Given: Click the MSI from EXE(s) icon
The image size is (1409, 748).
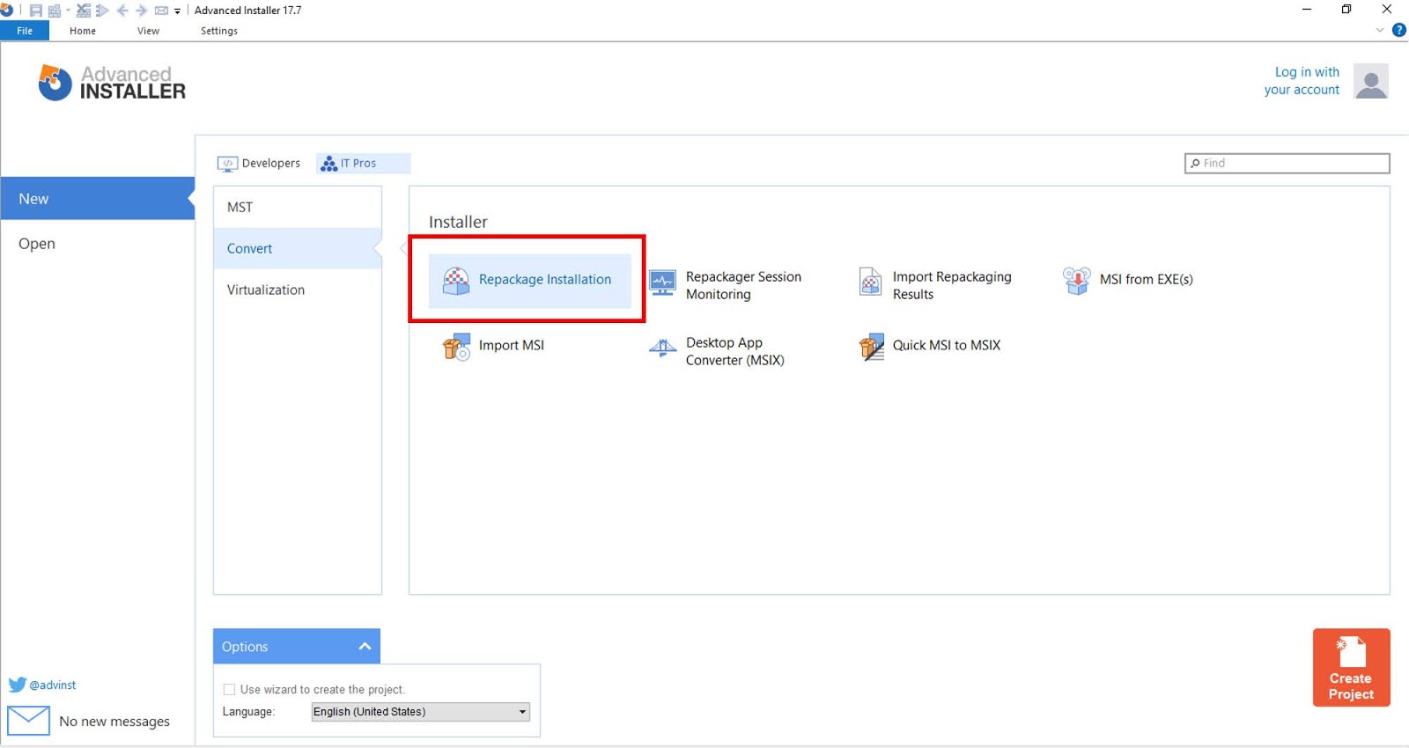Looking at the screenshot, I should coord(1076,281).
